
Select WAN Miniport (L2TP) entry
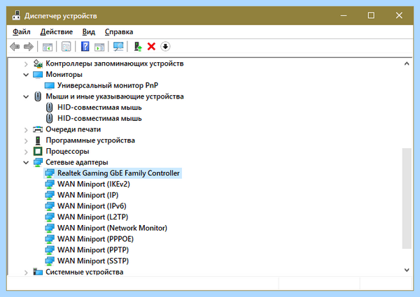(x=93, y=217)
